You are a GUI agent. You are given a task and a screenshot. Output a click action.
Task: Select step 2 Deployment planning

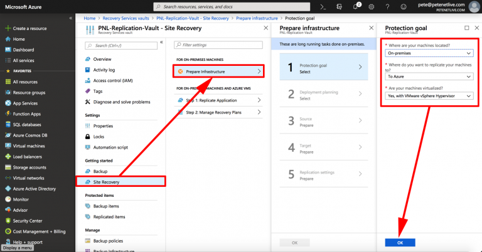[324, 93]
